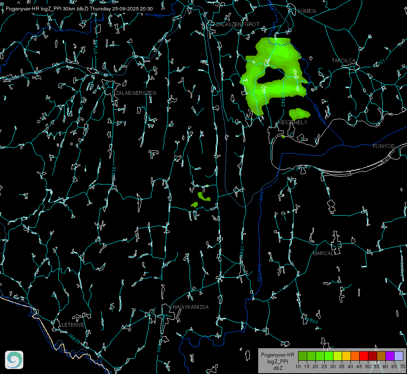Click the 20–25 dBZ green legend swatch

[x=320, y=356]
